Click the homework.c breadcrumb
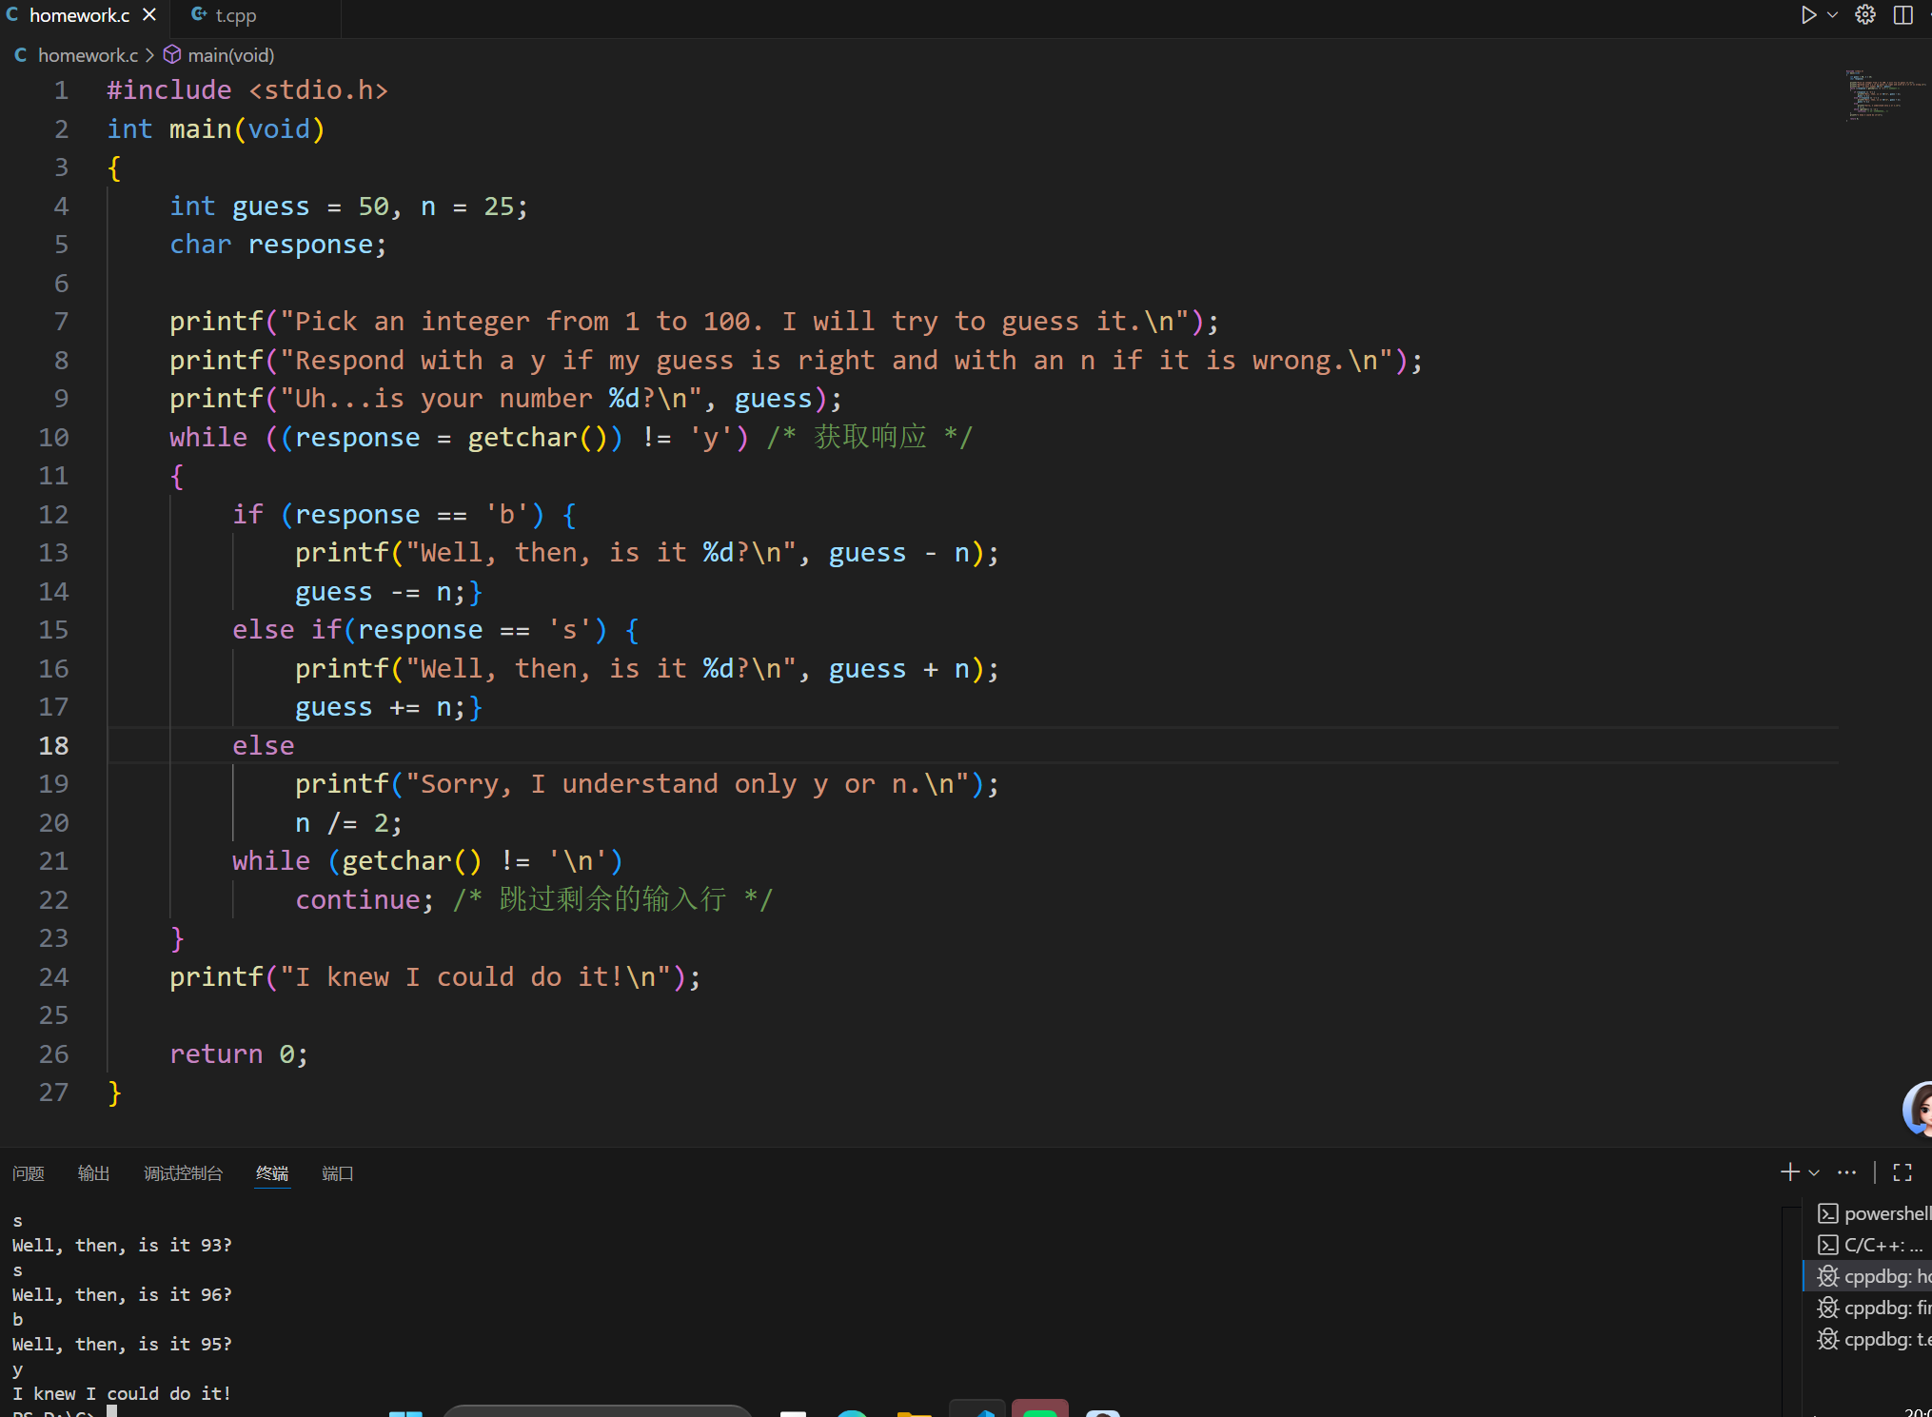This screenshot has height=1417, width=1932. tap(87, 55)
